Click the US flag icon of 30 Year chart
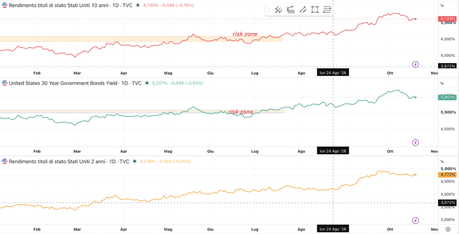Image resolution: width=459 pixels, height=234 pixels. pyautogui.click(x=4, y=83)
